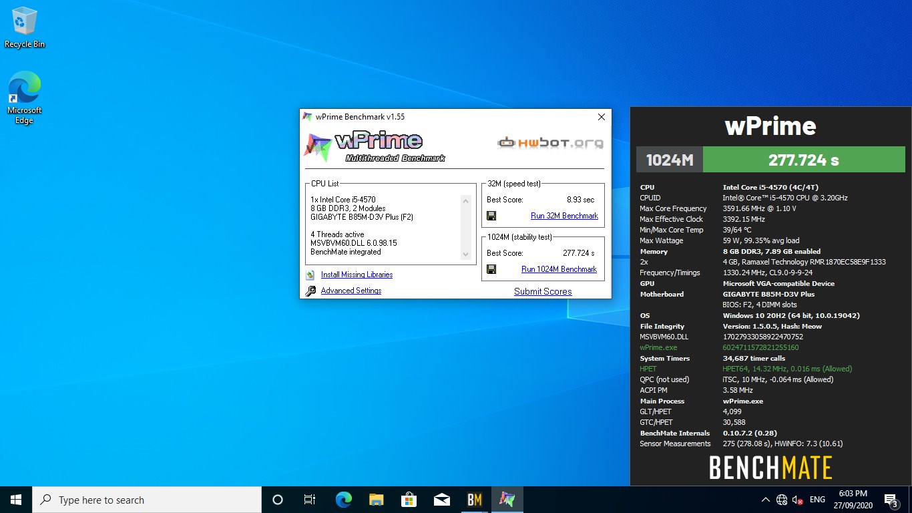Click "1x Intel Core i5-4570" in CPU List

343,200
